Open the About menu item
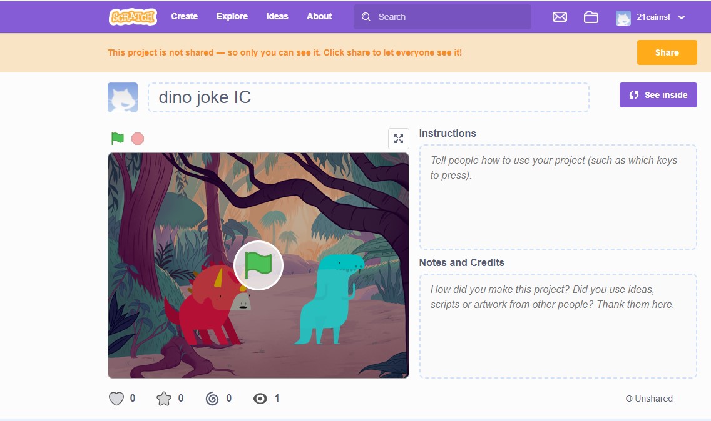 319,16
